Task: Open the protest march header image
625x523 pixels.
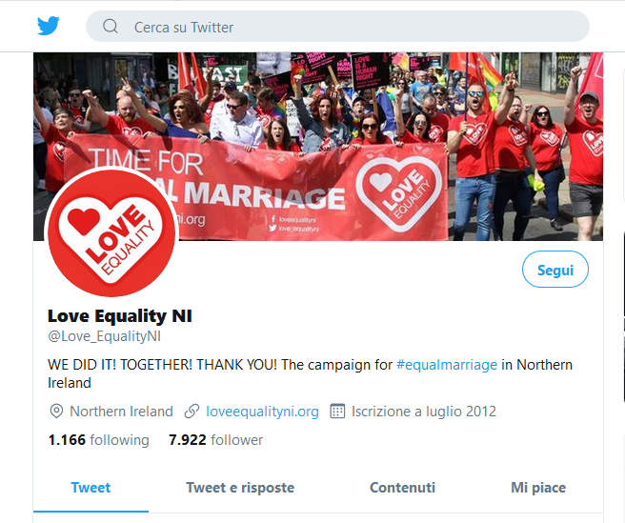Action: (318, 147)
